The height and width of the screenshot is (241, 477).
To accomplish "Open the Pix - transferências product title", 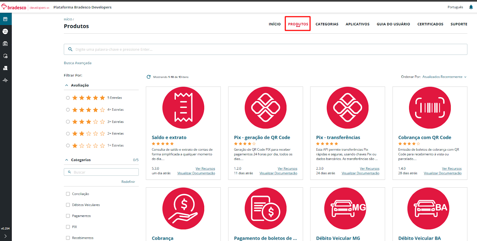I will (x=338, y=138).
